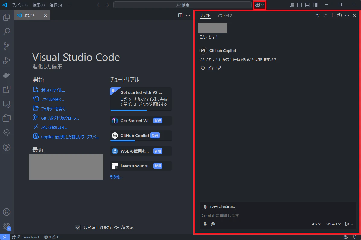Open errors and warnings in status bar
Screen dimensions: 361x240
coord(52,237)
